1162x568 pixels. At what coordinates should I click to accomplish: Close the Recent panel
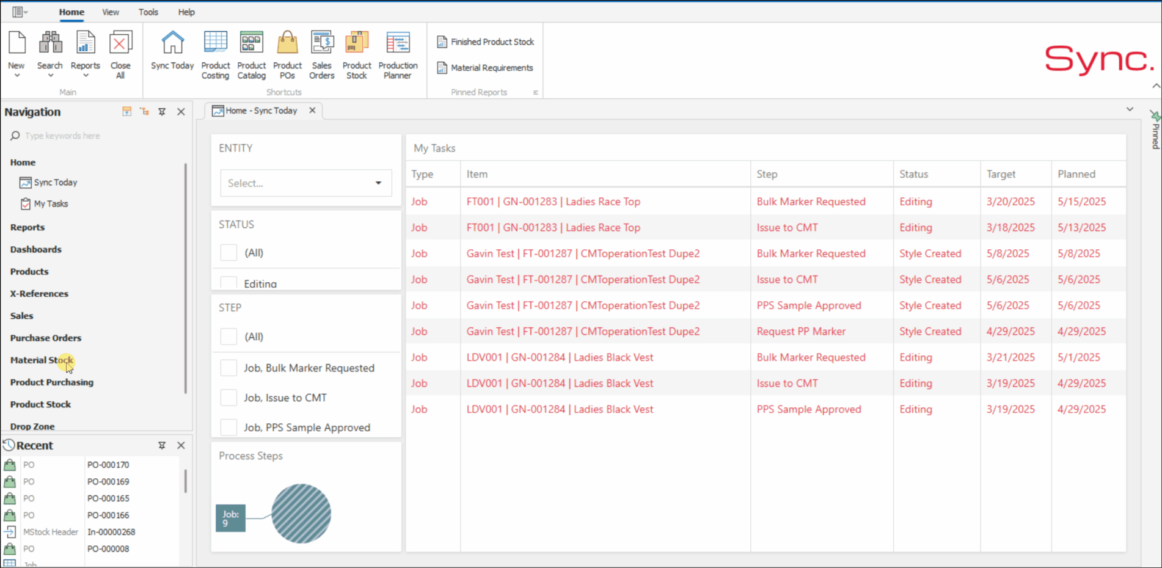pyautogui.click(x=181, y=445)
